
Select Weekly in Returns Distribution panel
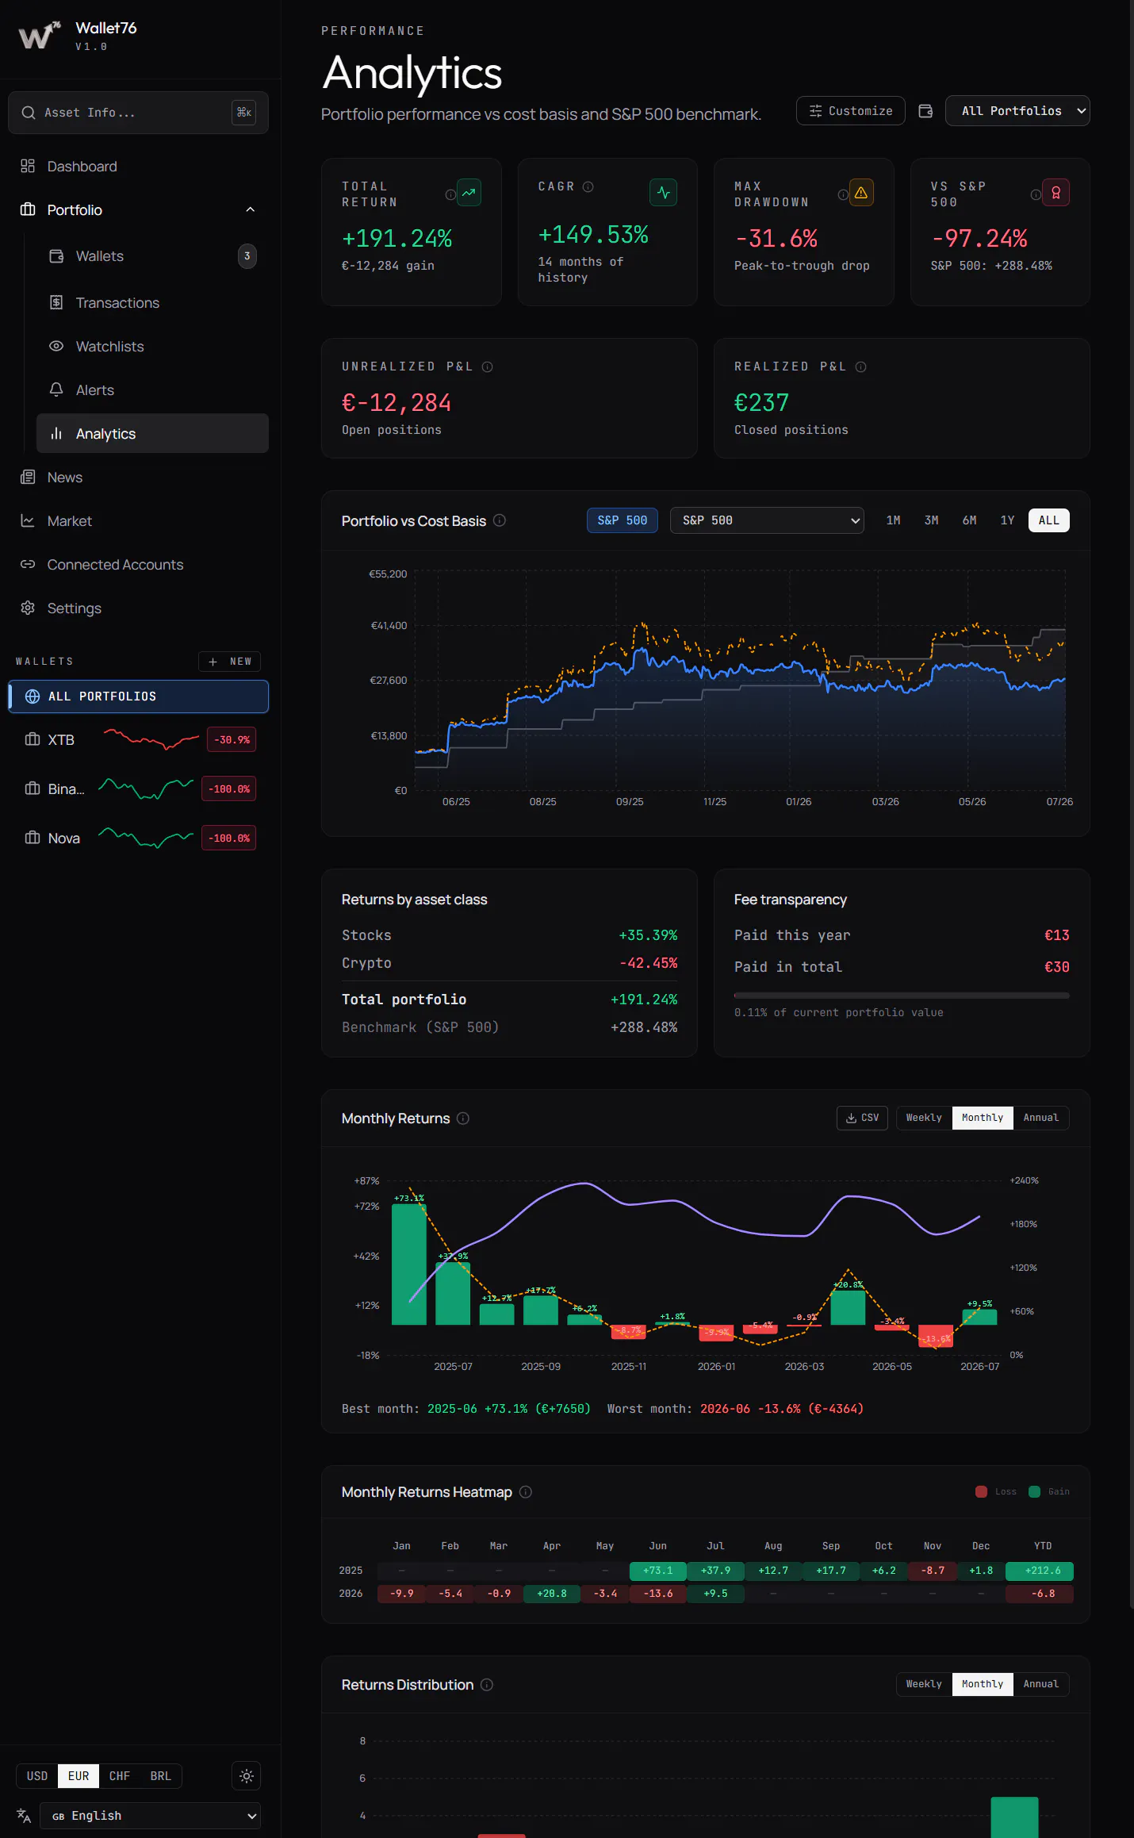(925, 1684)
